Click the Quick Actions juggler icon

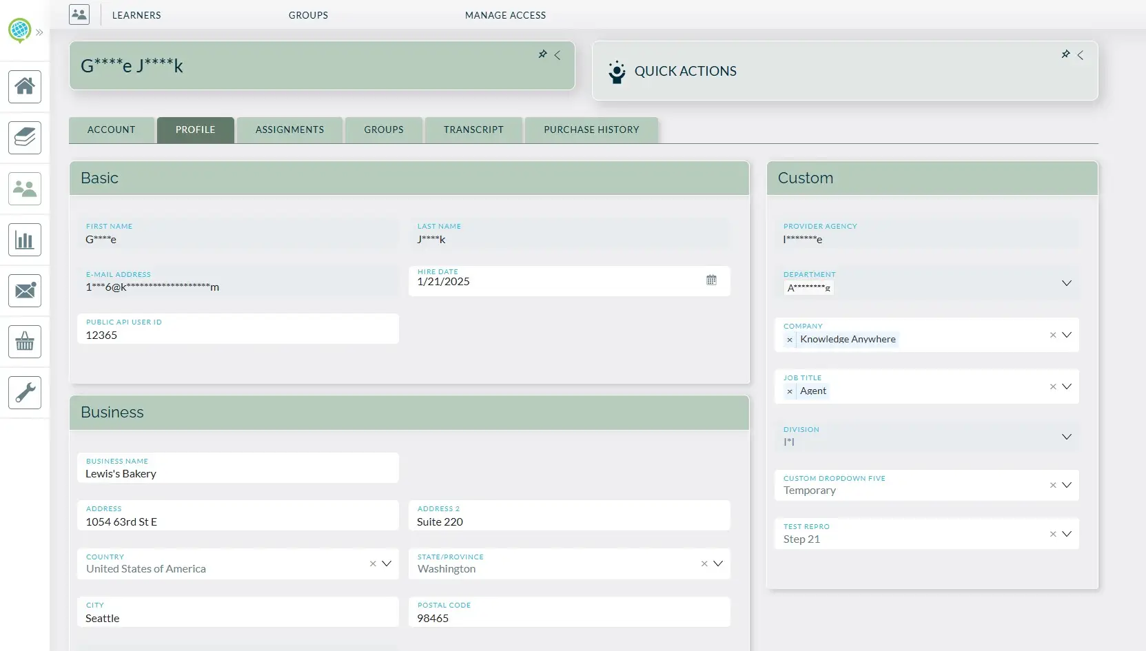617,71
